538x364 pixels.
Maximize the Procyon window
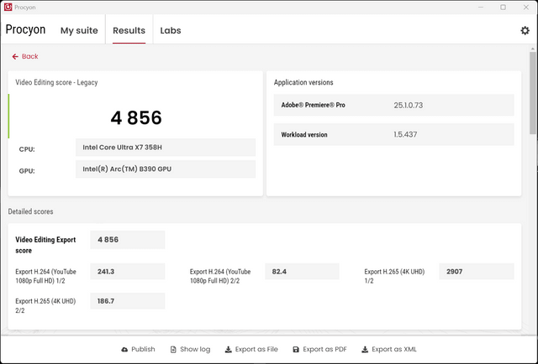[503, 8]
